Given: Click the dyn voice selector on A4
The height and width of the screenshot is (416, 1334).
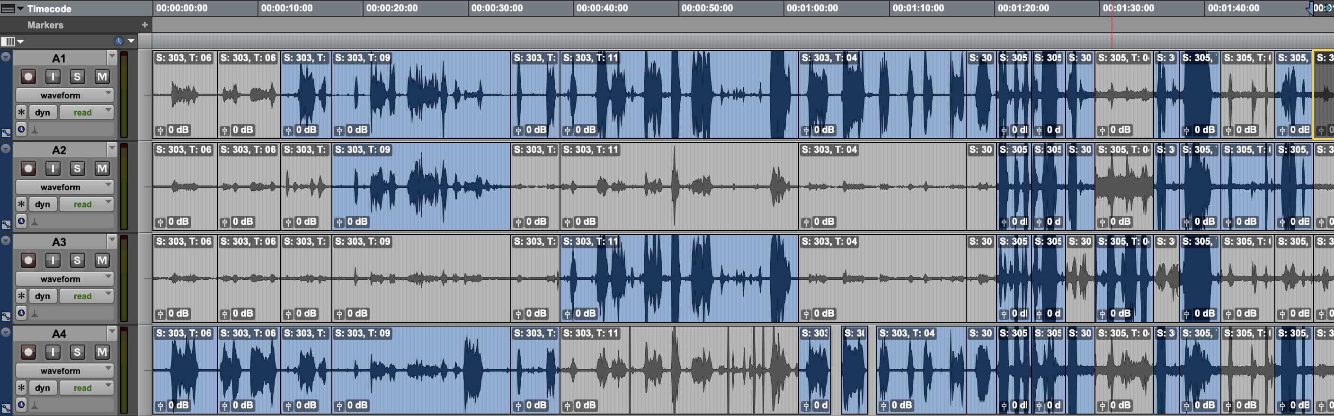Looking at the screenshot, I should (x=43, y=388).
